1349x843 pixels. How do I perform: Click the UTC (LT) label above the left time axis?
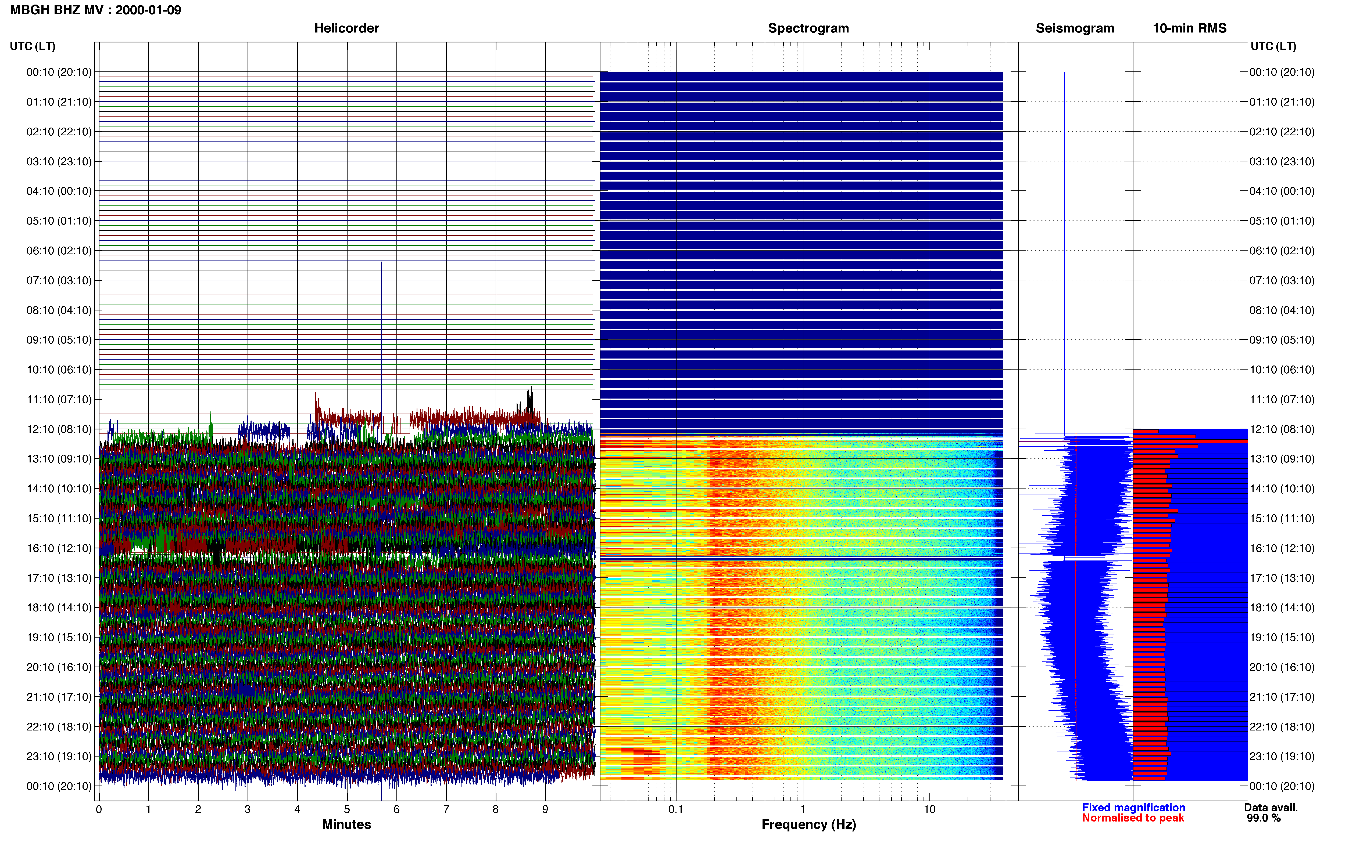tap(33, 46)
